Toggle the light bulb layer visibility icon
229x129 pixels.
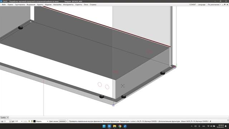tap(29, 121)
